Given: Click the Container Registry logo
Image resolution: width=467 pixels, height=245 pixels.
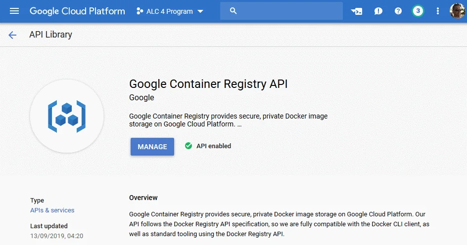Looking at the screenshot, I should 67,116.
